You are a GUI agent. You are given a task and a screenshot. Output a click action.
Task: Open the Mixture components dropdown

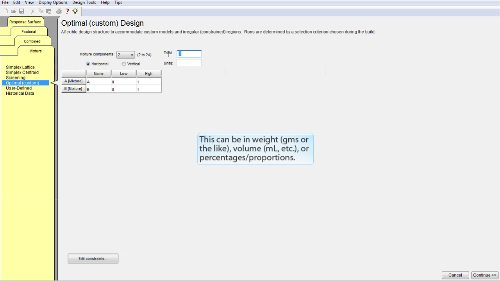point(125,55)
